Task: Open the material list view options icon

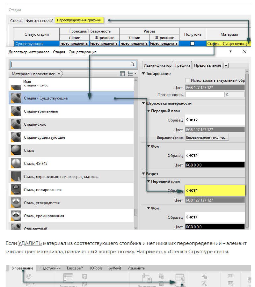Action: (132, 74)
